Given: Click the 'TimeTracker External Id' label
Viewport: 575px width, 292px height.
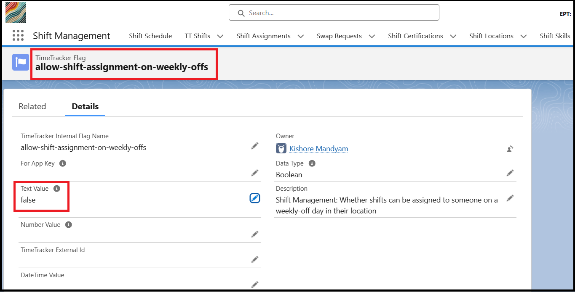Looking at the screenshot, I should coord(53,250).
